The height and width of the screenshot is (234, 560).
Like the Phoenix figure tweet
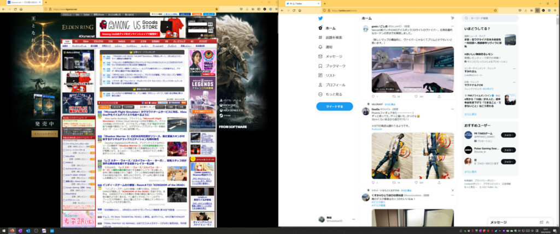pyautogui.click(x=416, y=182)
